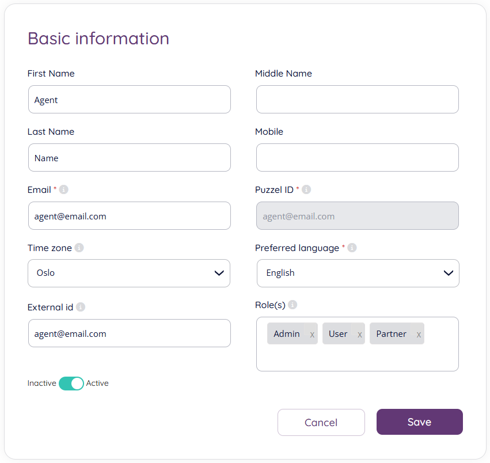The width and height of the screenshot is (490, 463).
Task: Select the Mobile number field
Action: (357, 158)
